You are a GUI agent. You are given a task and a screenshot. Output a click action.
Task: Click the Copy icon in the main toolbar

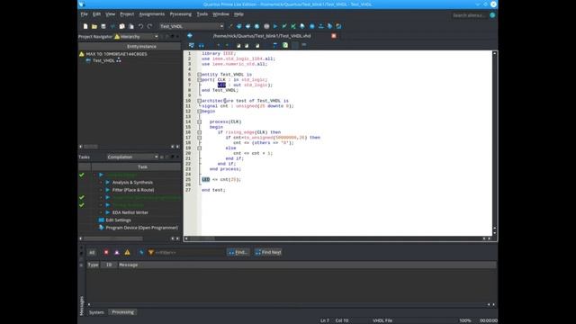[122, 26]
